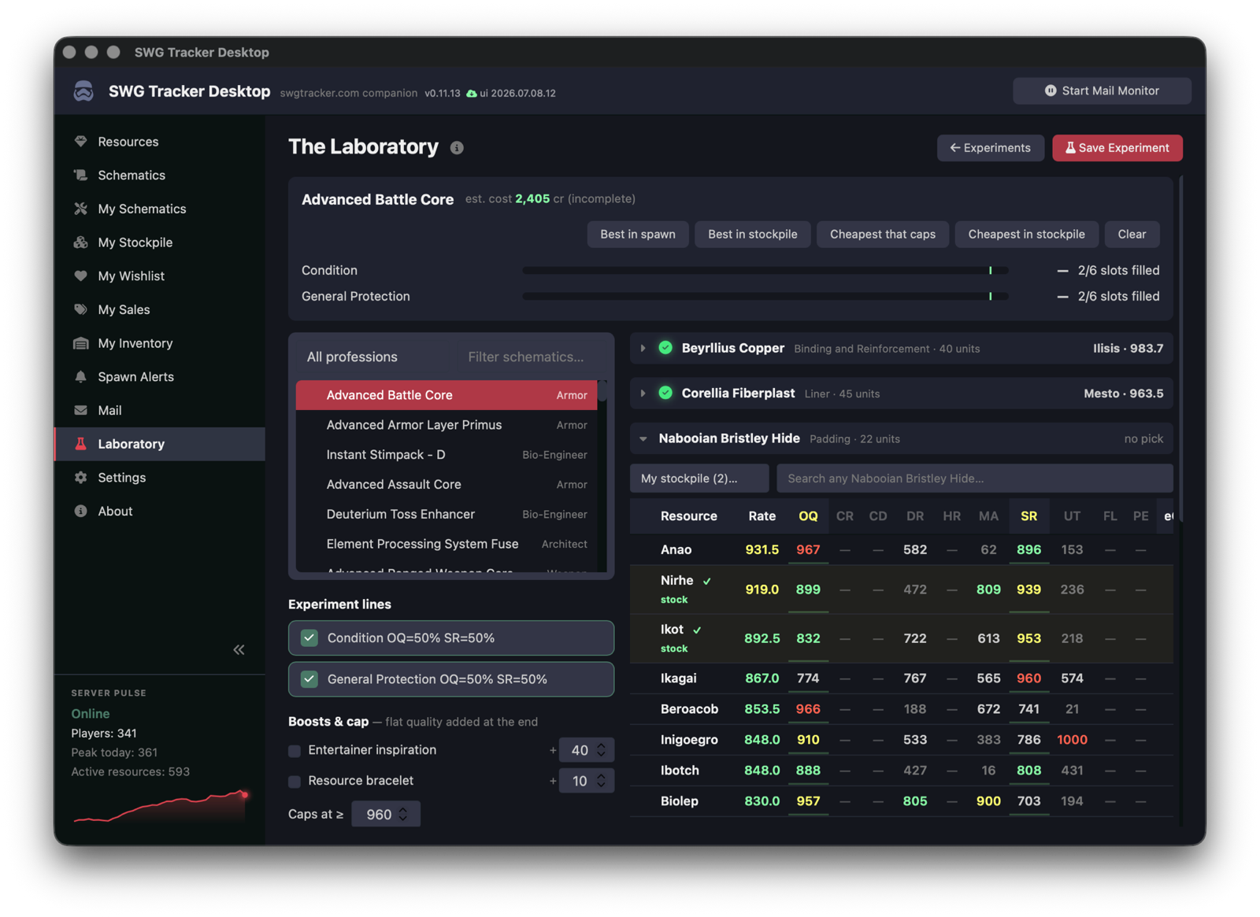
Task: Click Save Experiment button
Action: [x=1117, y=148]
